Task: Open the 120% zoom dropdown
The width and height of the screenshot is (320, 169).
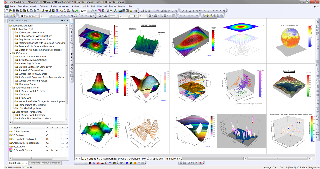Action: coord(88,11)
